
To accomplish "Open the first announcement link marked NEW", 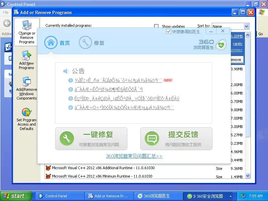I will coord(118,80).
